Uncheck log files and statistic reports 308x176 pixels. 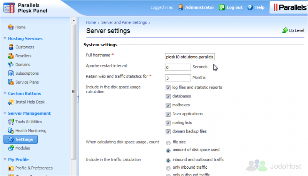(x=168, y=87)
